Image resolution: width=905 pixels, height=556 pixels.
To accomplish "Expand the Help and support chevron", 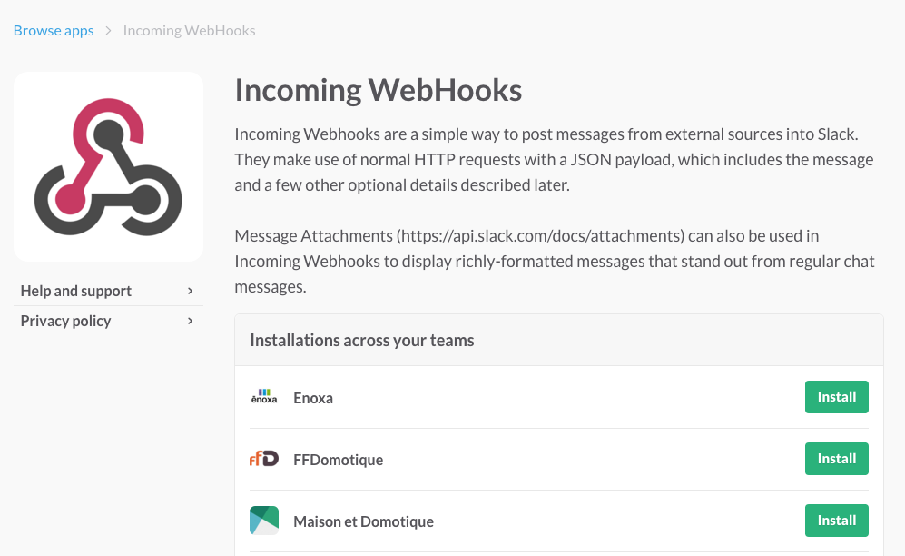I will tap(190, 291).
